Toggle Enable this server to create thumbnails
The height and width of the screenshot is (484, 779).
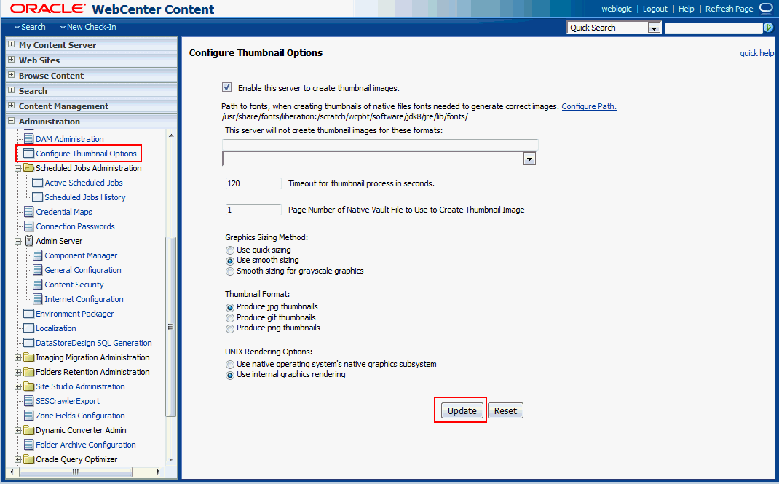[226, 87]
